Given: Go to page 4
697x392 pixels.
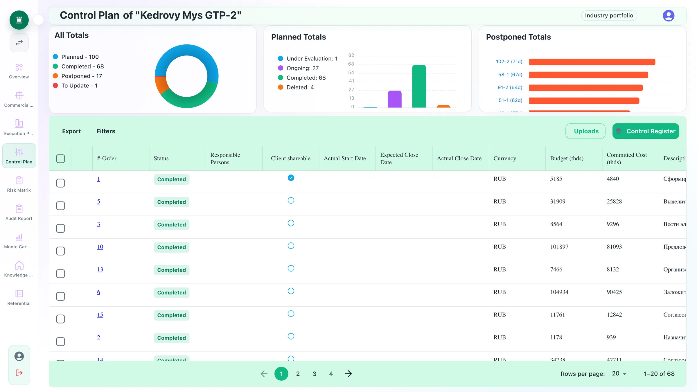Looking at the screenshot, I should coord(331,374).
